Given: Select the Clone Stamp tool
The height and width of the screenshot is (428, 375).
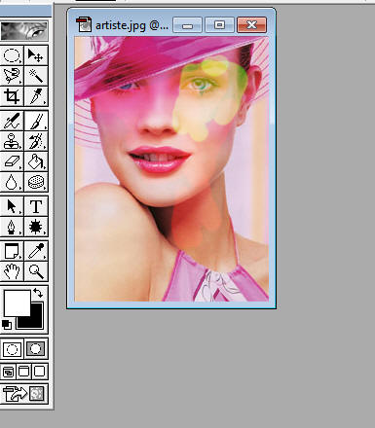Looking at the screenshot, I should (12, 141).
